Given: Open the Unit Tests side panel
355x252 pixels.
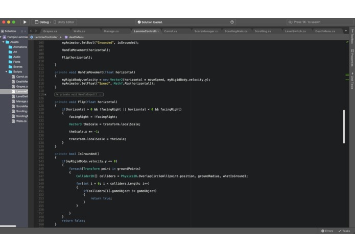Looking at the screenshot, I should [352, 81].
